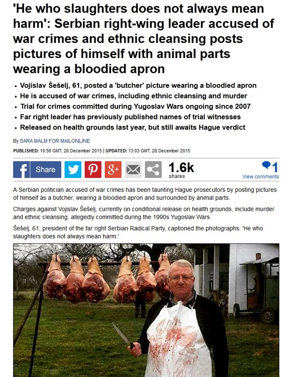This screenshot has height=377, width=285.
Task: Share the article on Twitter
Action: click(x=73, y=169)
